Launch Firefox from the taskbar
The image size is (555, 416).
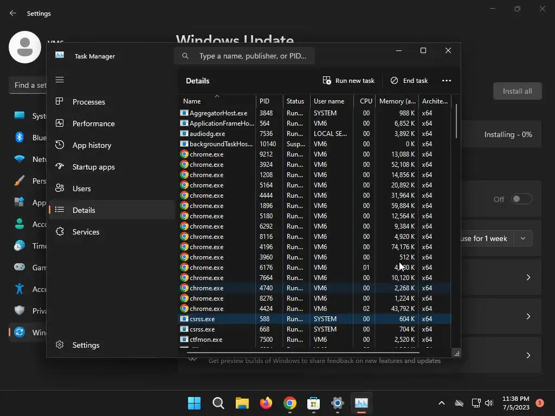tap(266, 403)
